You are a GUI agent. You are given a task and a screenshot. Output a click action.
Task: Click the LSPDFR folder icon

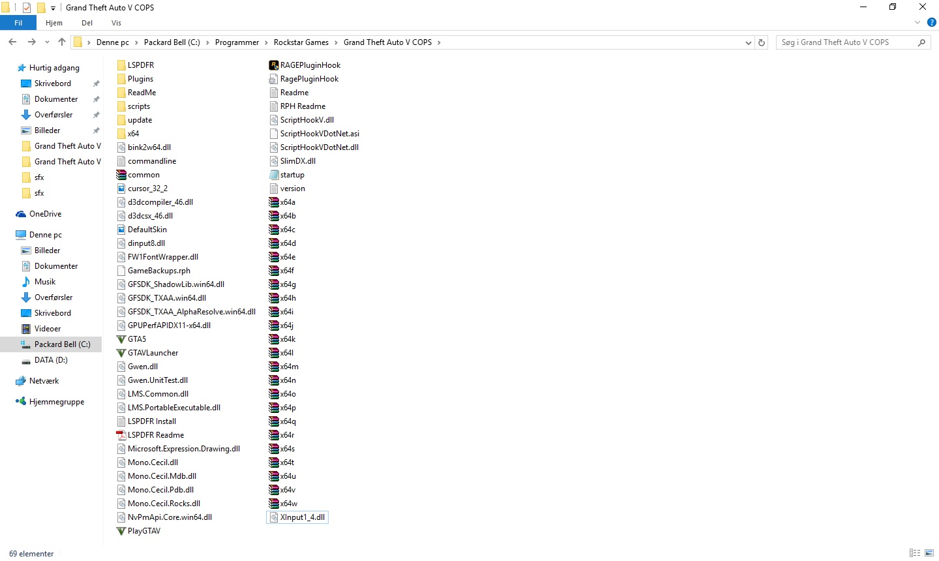pos(121,65)
